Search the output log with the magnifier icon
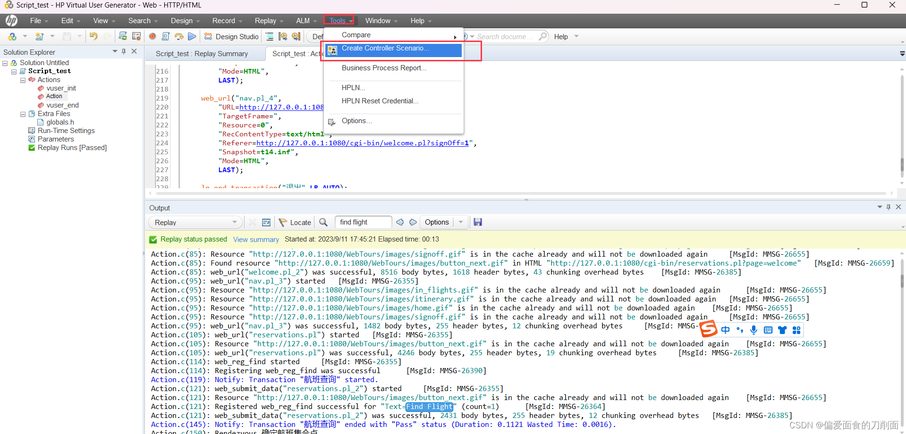The width and height of the screenshot is (906, 434). coord(323,222)
